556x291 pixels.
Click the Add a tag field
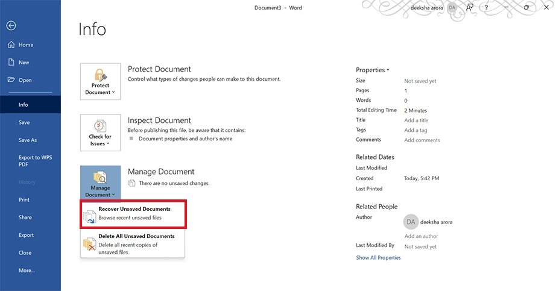(x=415, y=130)
